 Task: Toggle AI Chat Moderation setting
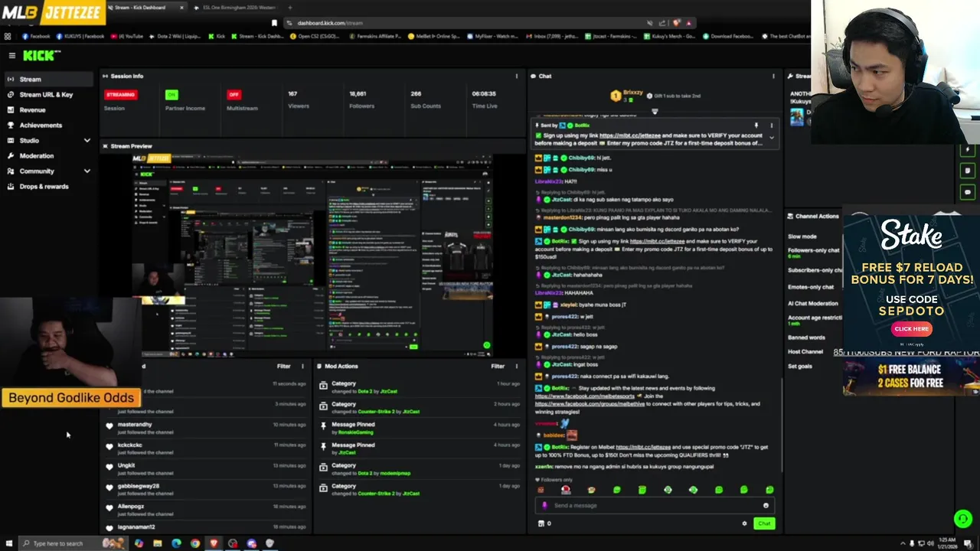point(815,304)
